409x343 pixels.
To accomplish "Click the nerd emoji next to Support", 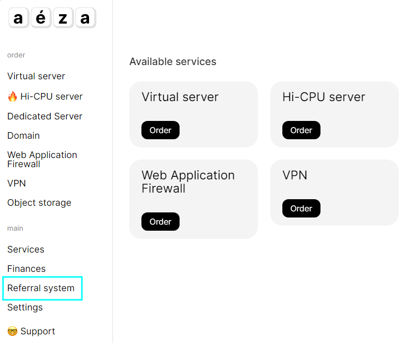I will coord(13,331).
